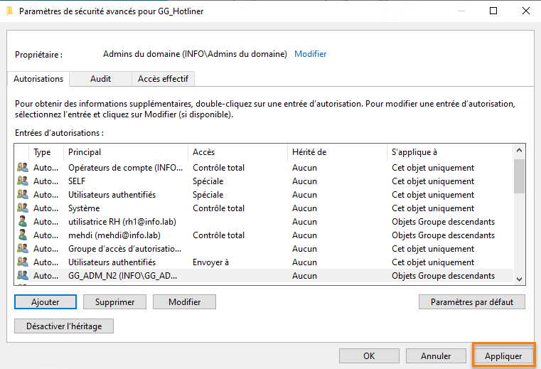This screenshot has height=369, width=541.
Task: Click the group icon beside Opérateurs de compte
Action: click(x=23, y=168)
